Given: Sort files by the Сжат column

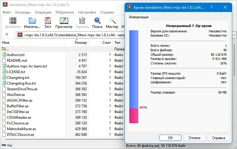Looking at the screenshot, I should pyautogui.click(x=101, y=43).
